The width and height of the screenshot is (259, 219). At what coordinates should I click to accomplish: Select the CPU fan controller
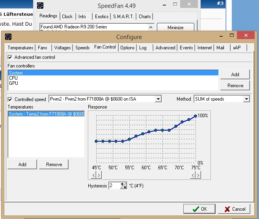pyautogui.click(x=113, y=78)
